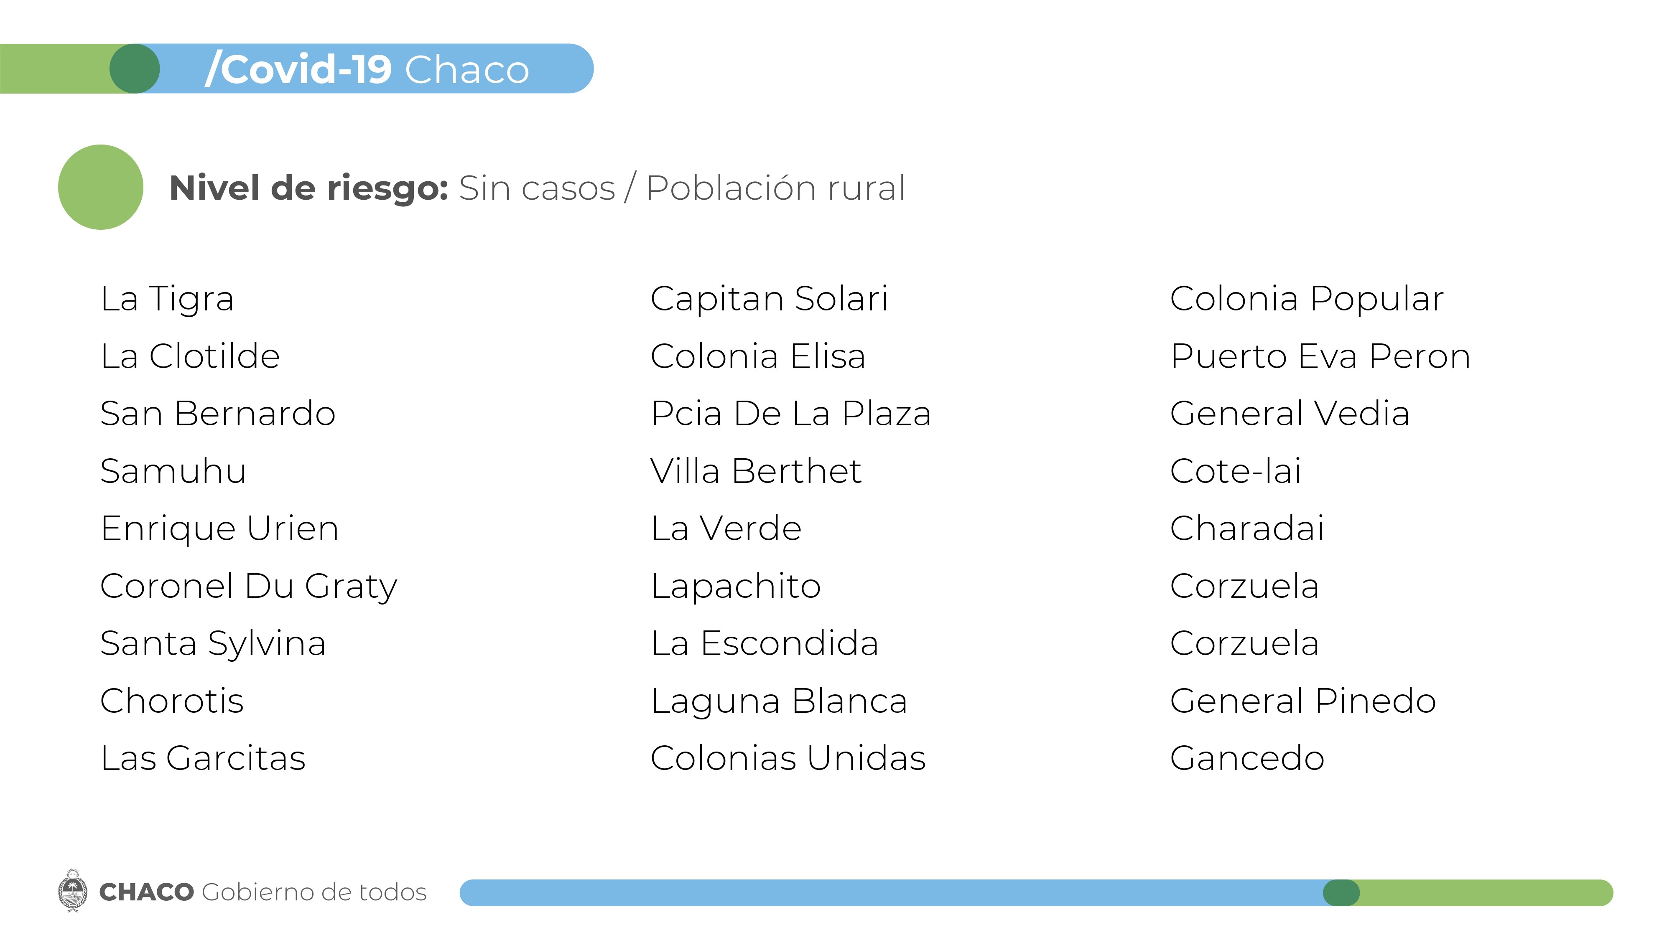The image size is (1672, 940).
Task: Click the Nivel de riesgo heading text
Action: (x=537, y=188)
